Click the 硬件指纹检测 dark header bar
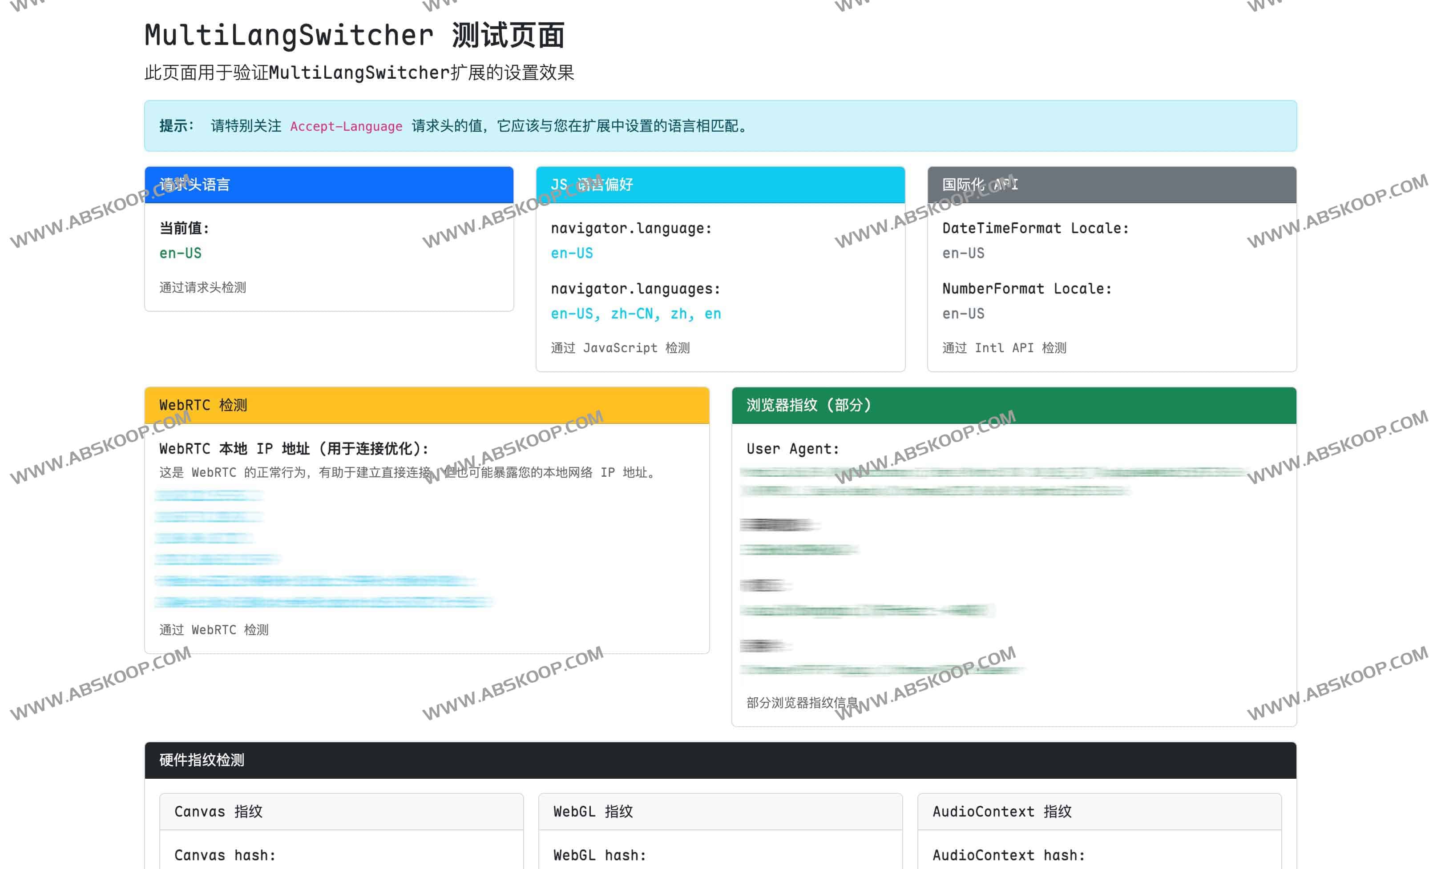 (720, 760)
